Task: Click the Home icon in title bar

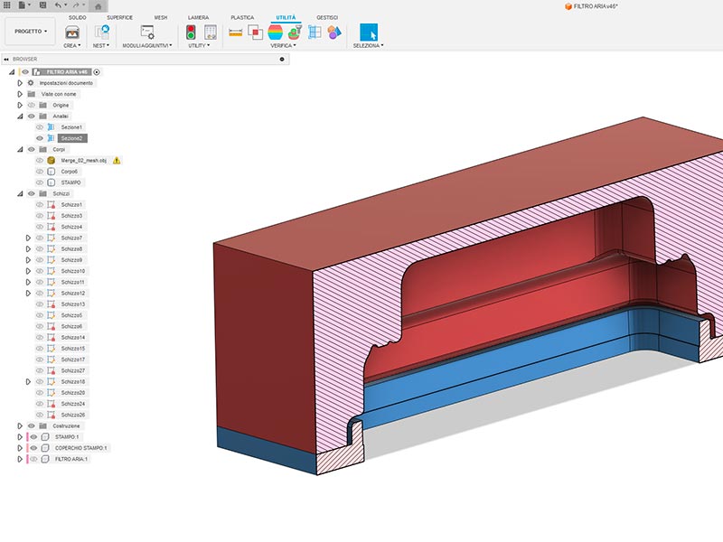Action: pos(97,5)
